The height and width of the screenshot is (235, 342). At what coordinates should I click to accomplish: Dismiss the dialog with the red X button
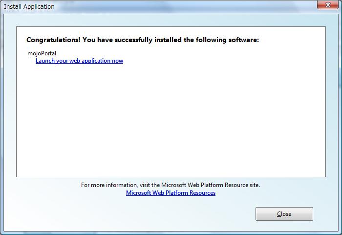(x=328, y=5)
